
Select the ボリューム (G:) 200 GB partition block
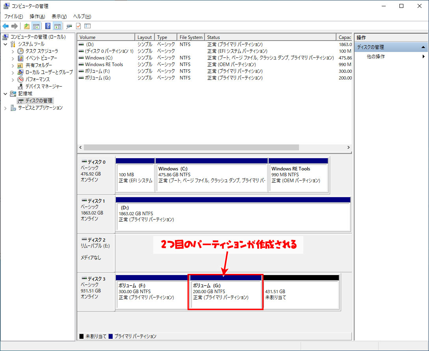(x=225, y=292)
